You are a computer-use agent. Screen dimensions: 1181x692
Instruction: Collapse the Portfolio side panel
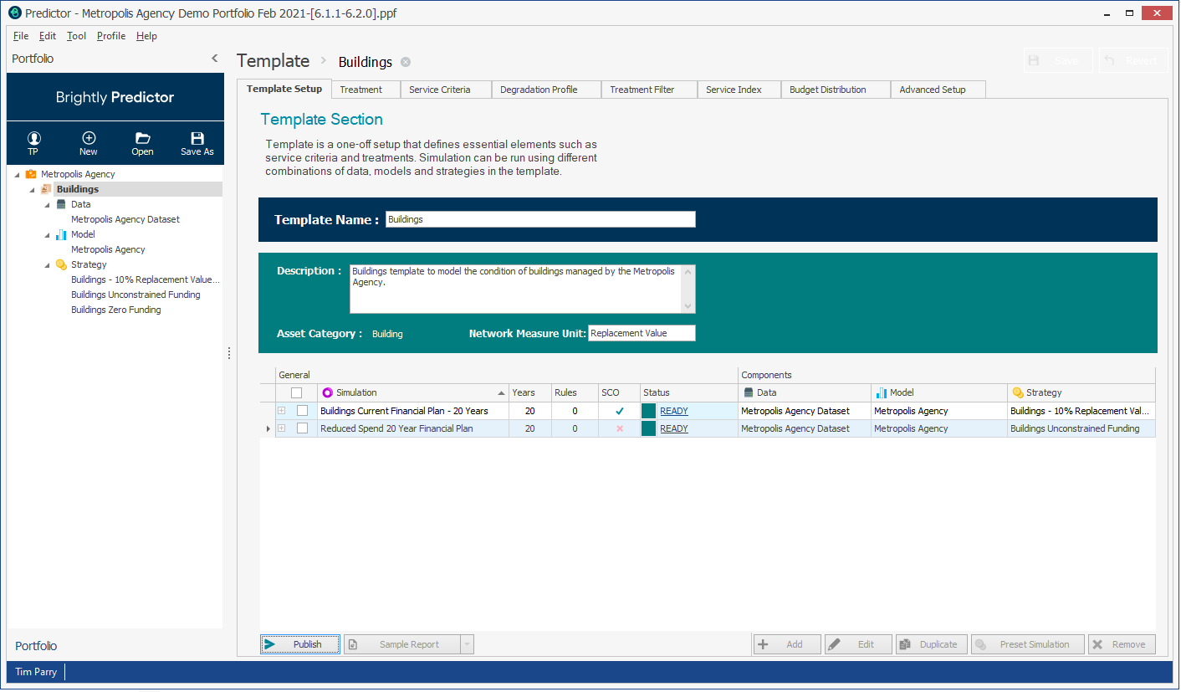(x=215, y=59)
